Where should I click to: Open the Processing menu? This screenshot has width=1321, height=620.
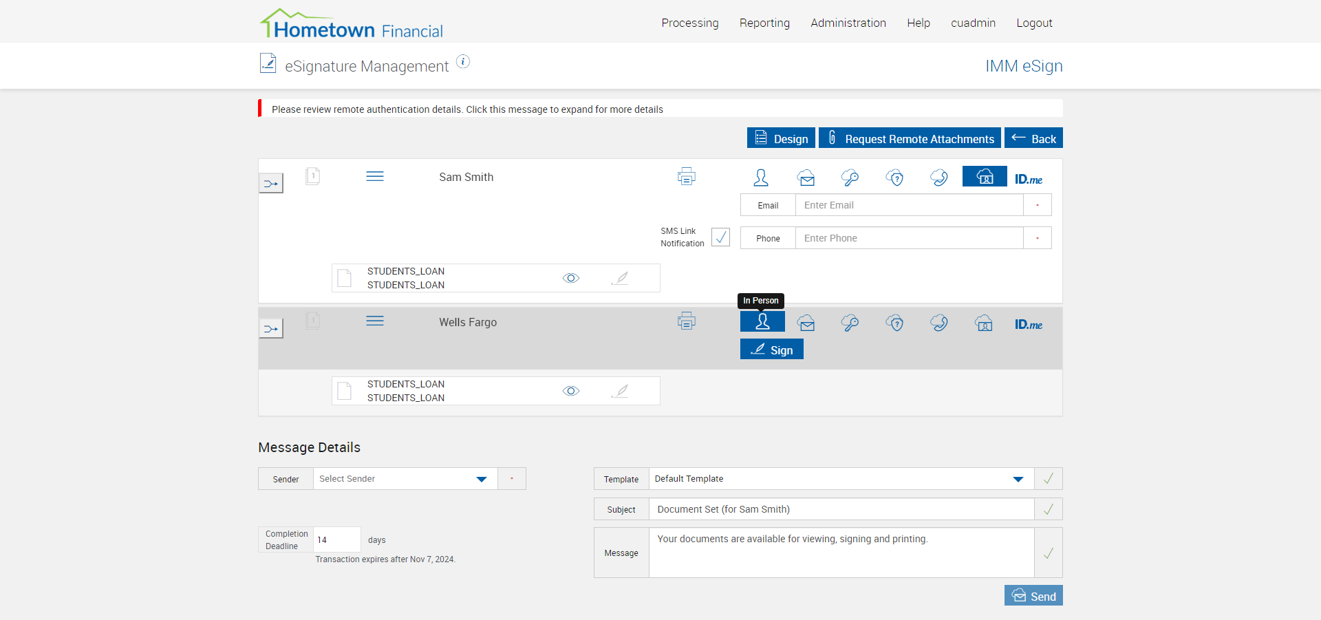[x=690, y=23]
